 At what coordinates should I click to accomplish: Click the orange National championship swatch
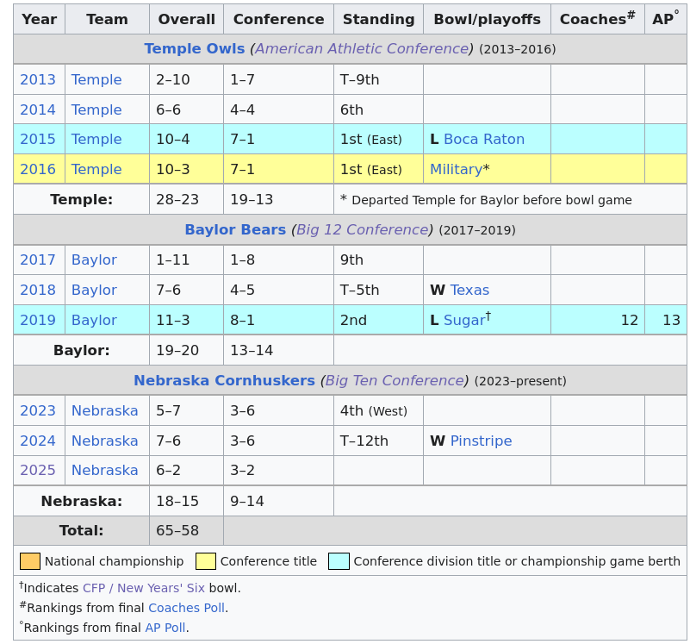(x=30, y=561)
